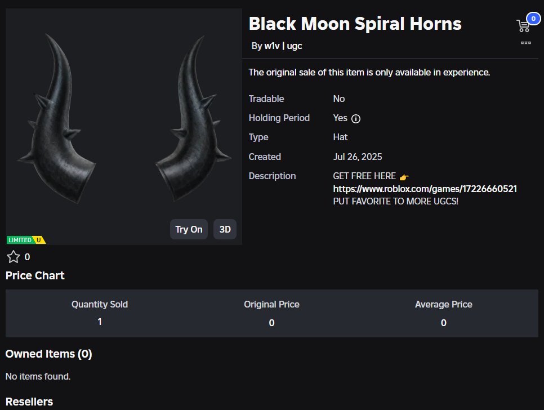Switch to 3D view

coord(225,229)
